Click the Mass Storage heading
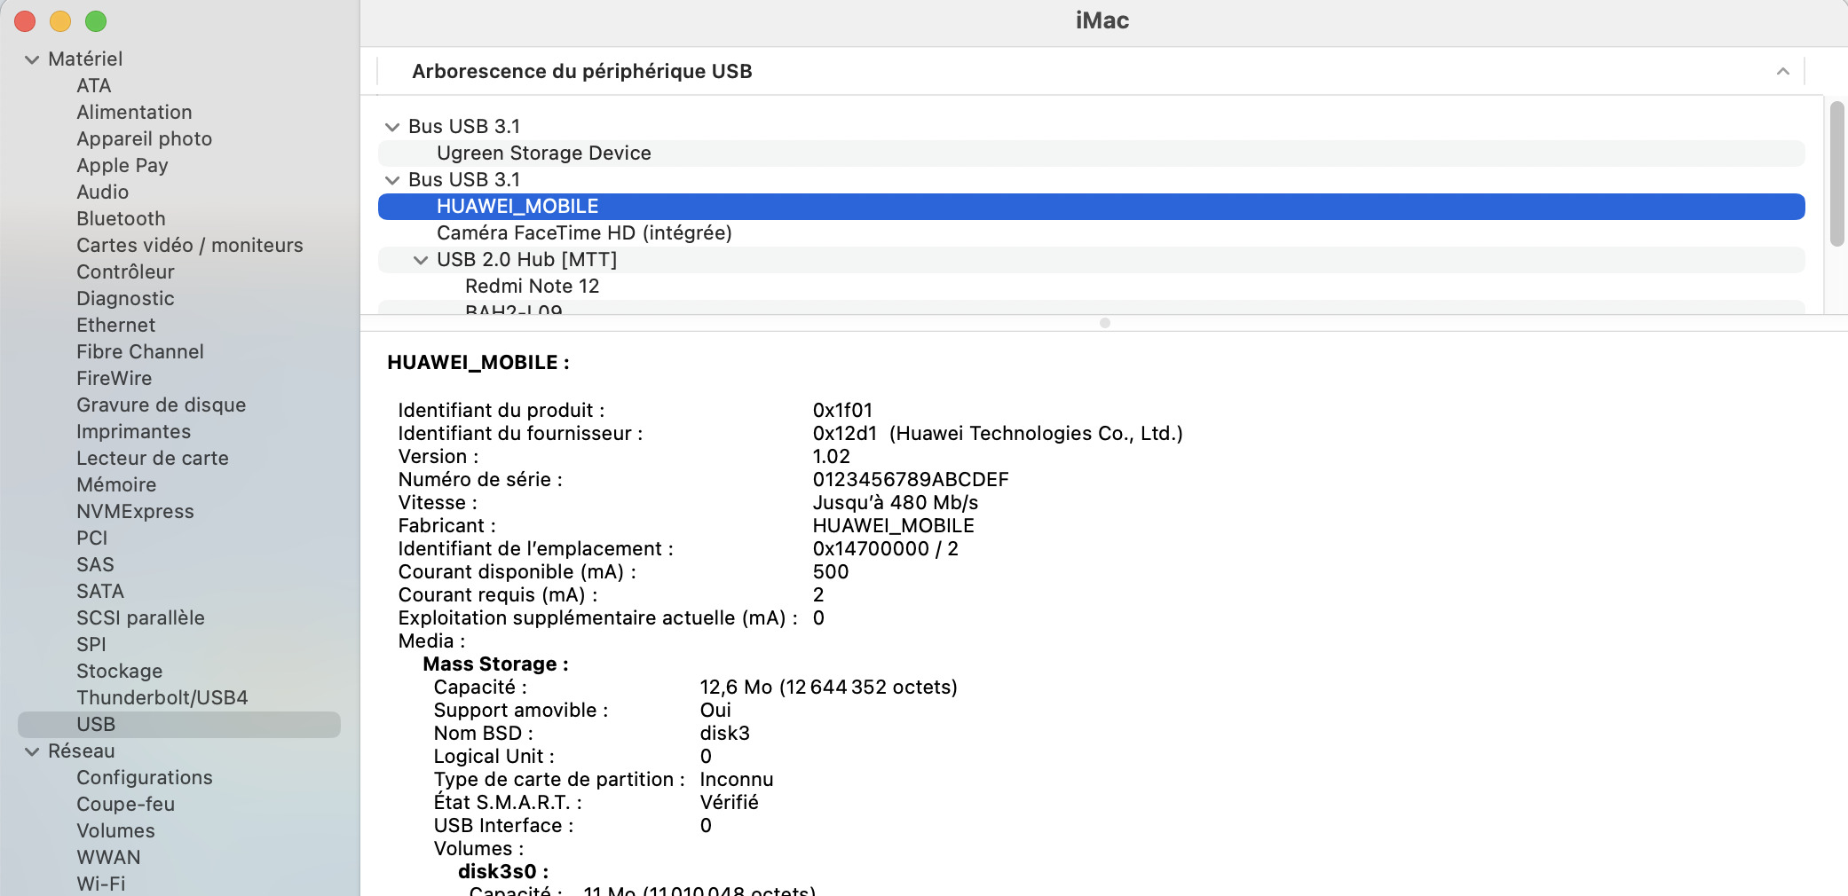This screenshot has height=896, width=1848. pyautogui.click(x=495, y=664)
